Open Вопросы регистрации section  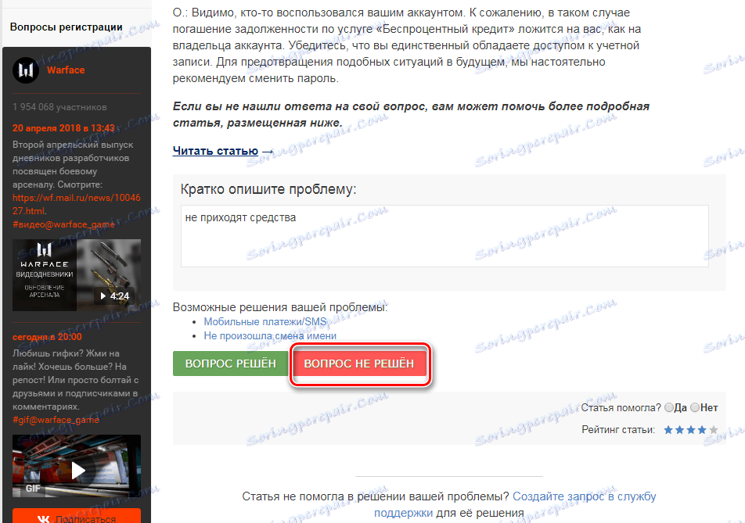[x=66, y=27]
